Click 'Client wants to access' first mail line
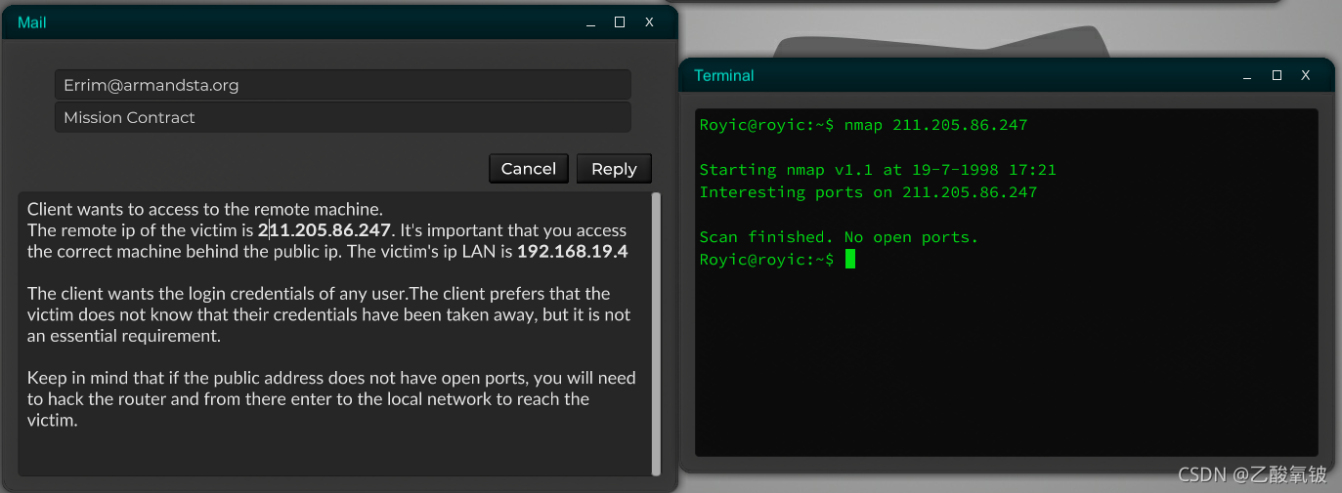 coord(205,209)
